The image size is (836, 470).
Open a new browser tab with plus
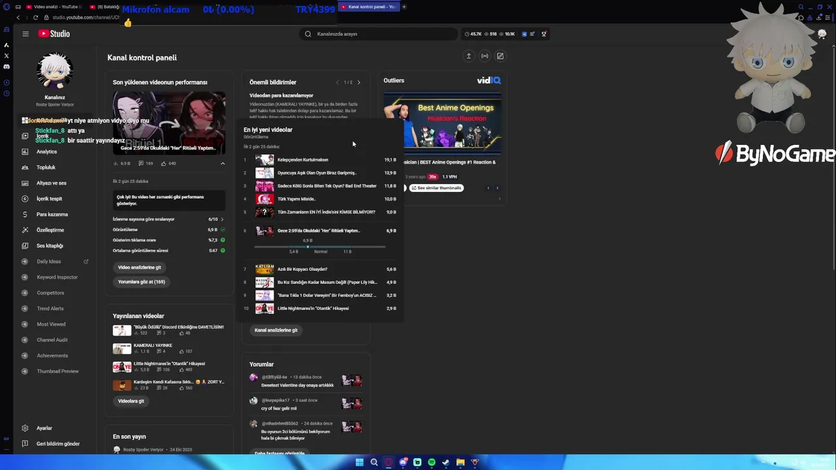[404, 7]
